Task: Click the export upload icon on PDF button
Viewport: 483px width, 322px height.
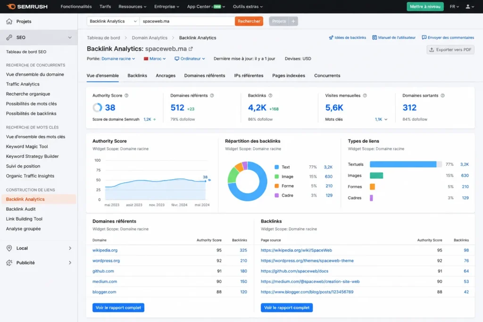Action: click(x=432, y=50)
